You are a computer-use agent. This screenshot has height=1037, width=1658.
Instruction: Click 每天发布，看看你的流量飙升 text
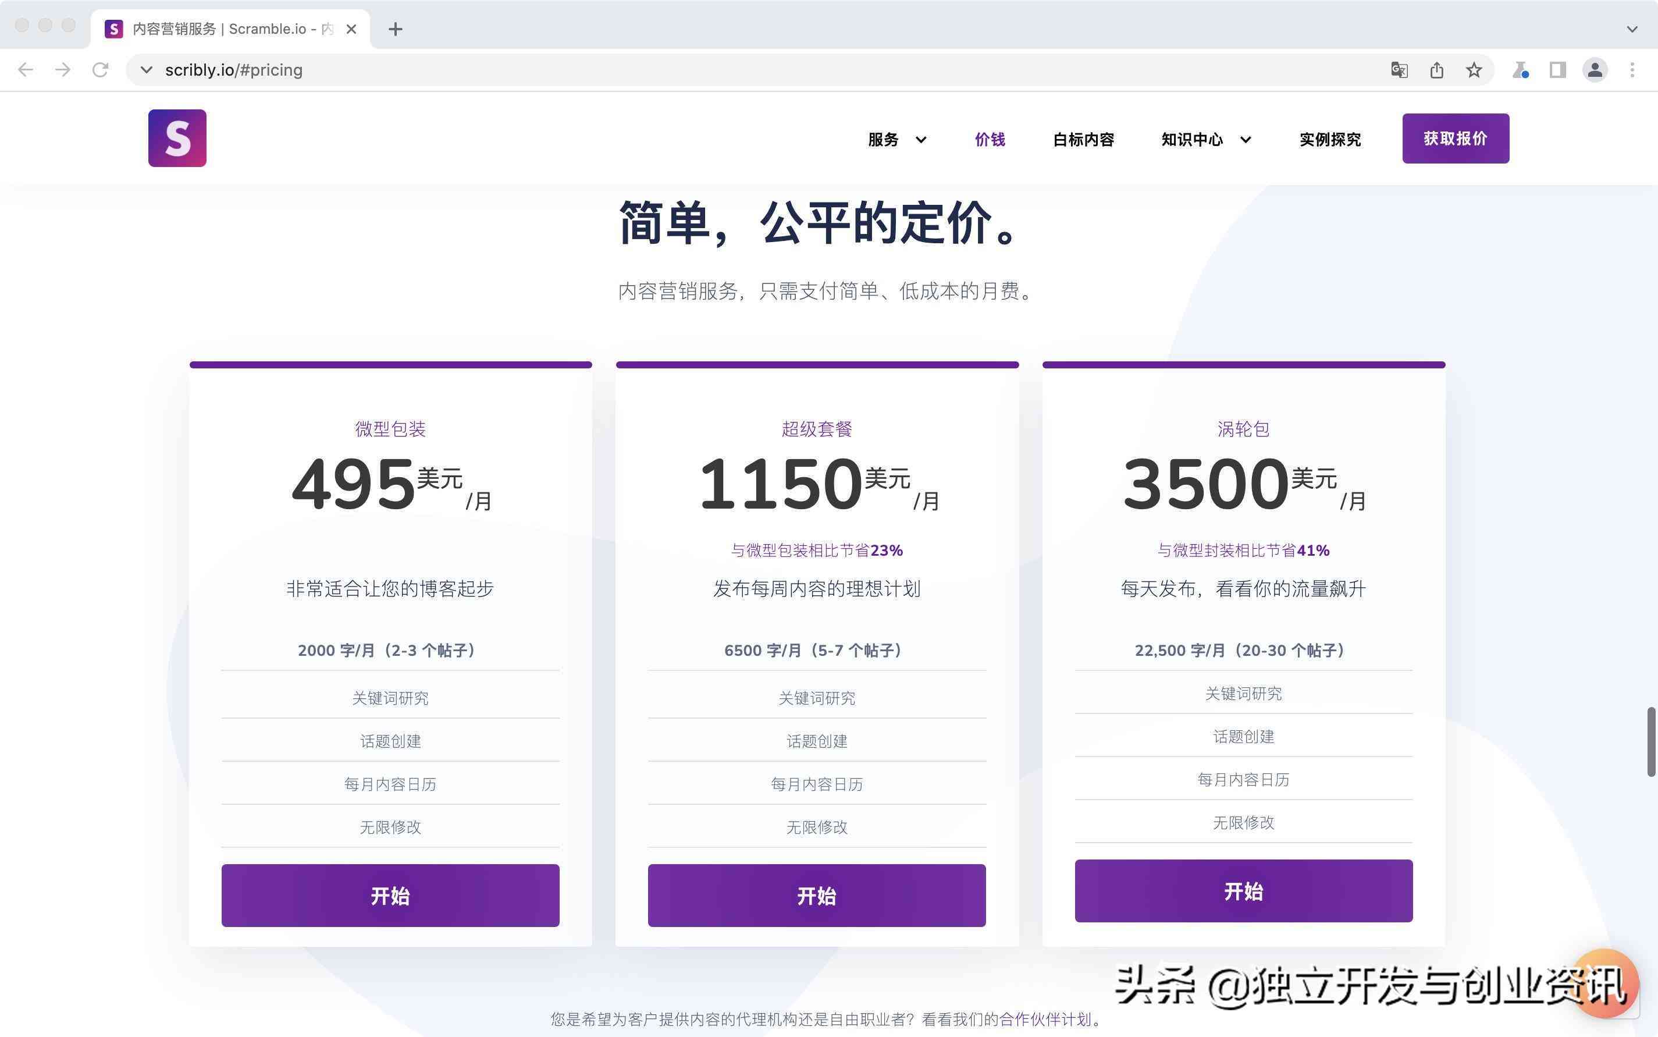(x=1243, y=588)
